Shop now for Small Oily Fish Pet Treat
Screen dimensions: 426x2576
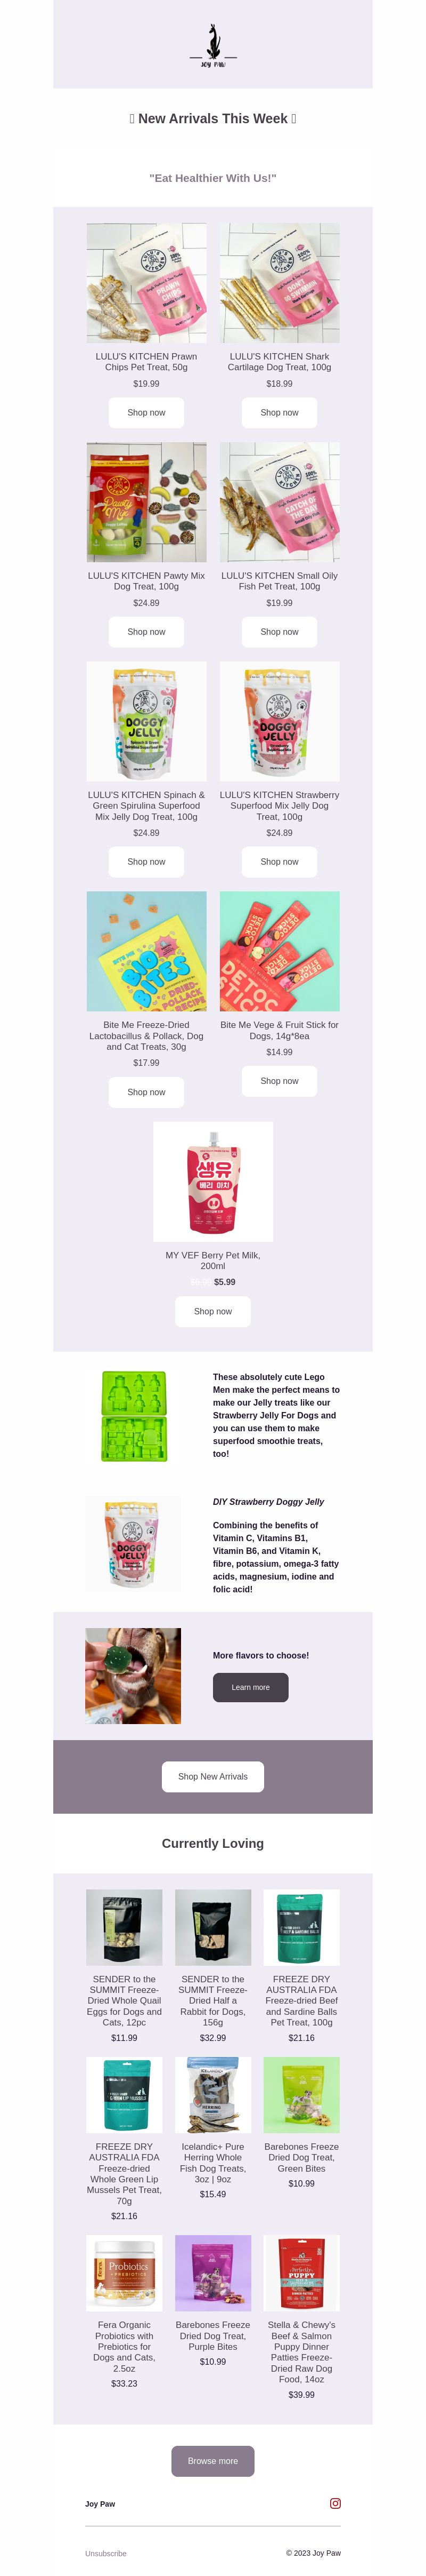tap(280, 632)
